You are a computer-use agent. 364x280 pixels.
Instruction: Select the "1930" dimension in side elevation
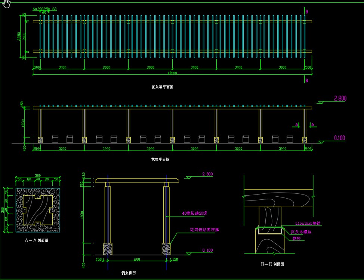(82, 215)
